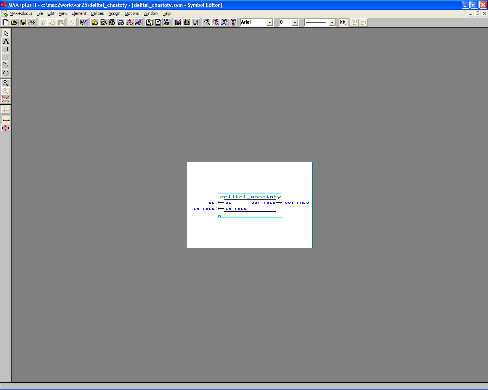Open the Programmer icon
488x390 pixels.
point(138,22)
